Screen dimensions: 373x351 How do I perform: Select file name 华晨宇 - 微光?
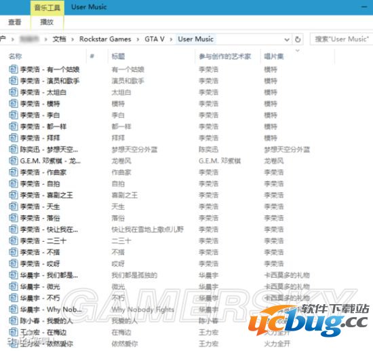pyautogui.click(x=40, y=287)
